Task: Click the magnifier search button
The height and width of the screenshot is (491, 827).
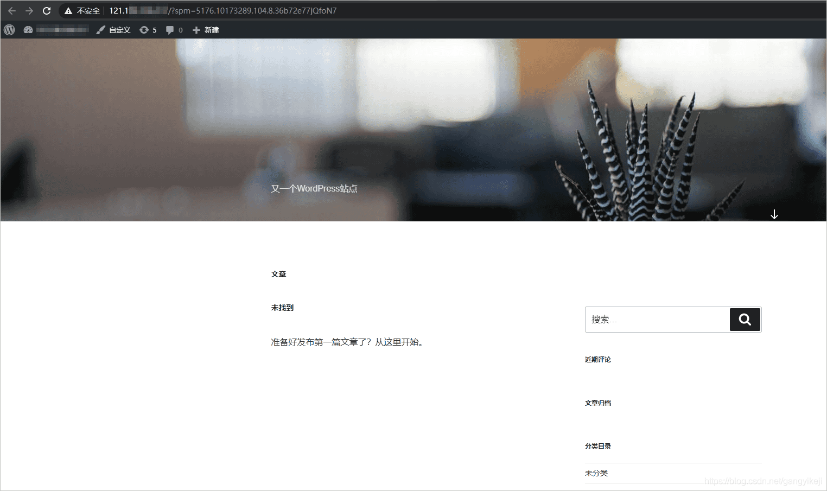Action: pyautogui.click(x=745, y=320)
